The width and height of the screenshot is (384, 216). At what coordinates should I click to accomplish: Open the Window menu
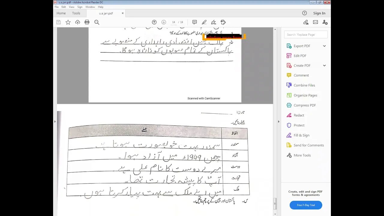click(90, 7)
